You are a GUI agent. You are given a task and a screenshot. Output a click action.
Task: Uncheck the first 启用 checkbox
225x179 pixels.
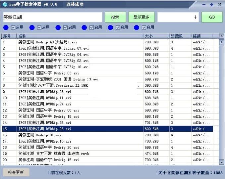click(x=13, y=27)
